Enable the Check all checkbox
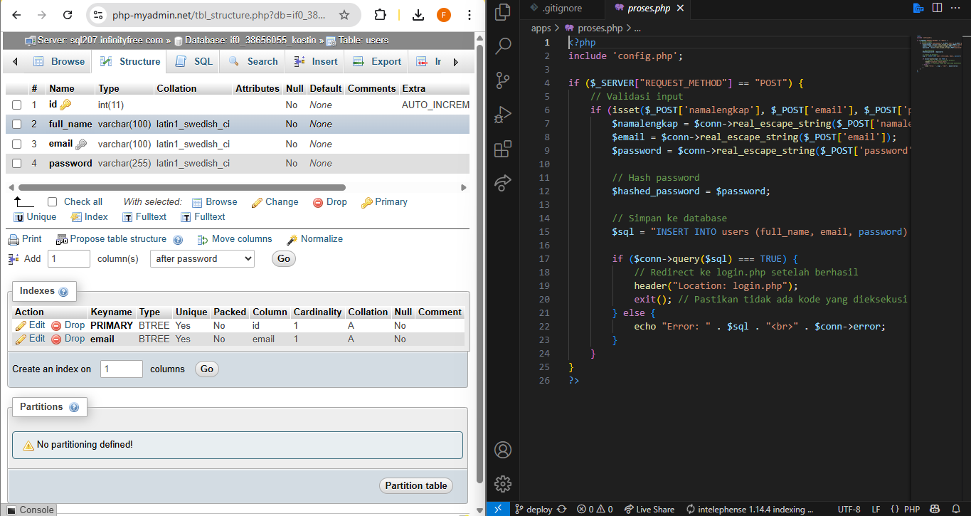 52,202
